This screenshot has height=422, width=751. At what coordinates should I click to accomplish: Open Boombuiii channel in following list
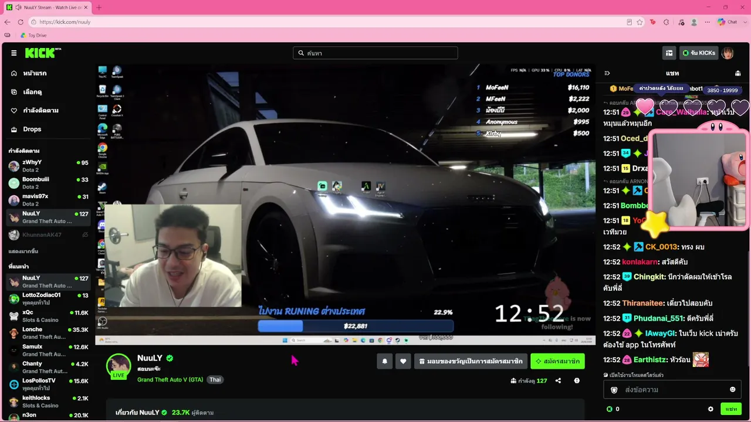point(48,183)
